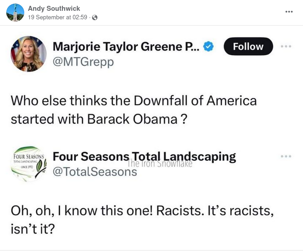The width and height of the screenshot is (303, 251).
Task: Open more options on Four Seasons reply
Action: pos(286,156)
